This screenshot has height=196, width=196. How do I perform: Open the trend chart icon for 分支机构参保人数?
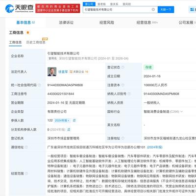point(69,129)
